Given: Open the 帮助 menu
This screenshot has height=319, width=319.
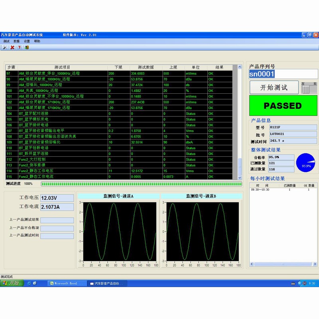Looking at the screenshot, I should click(37, 41).
